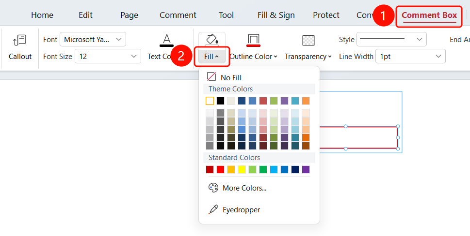Click the Fill paint bucket icon
This screenshot has height=236, width=470.
211,40
